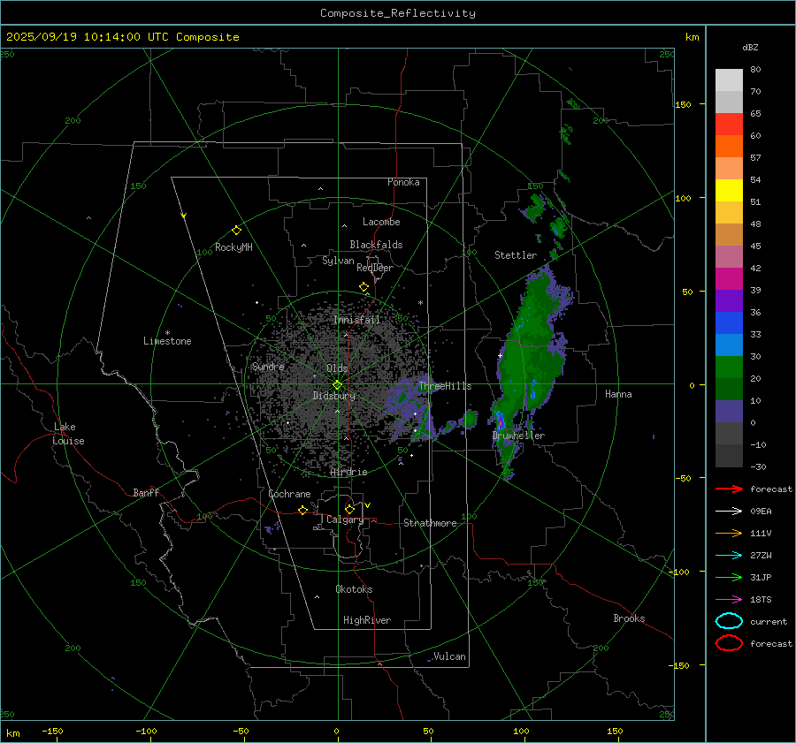Click the 10:14:00 UTC timestamp label
796x743 pixels.
[122, 37]
